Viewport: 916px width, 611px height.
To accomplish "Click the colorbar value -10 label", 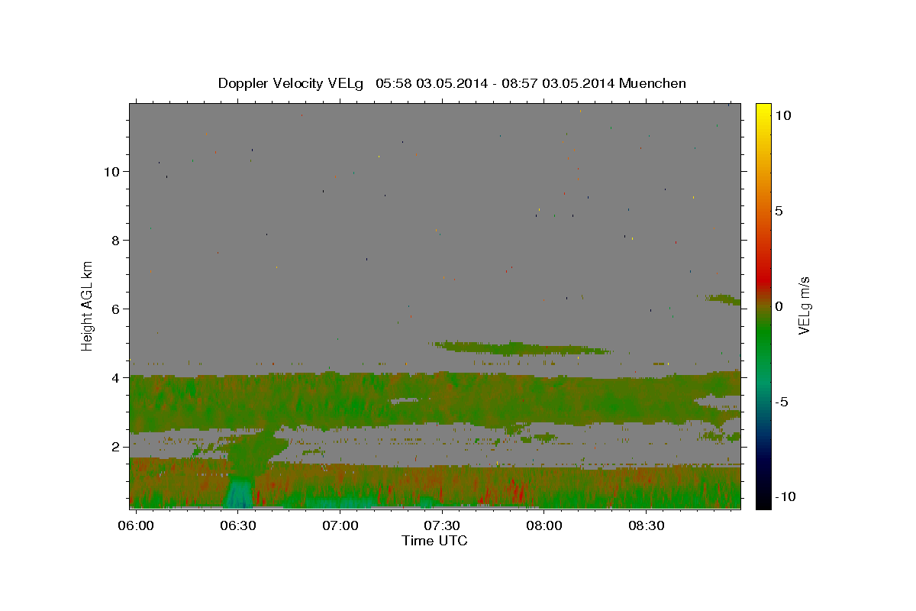I will 785,497.
